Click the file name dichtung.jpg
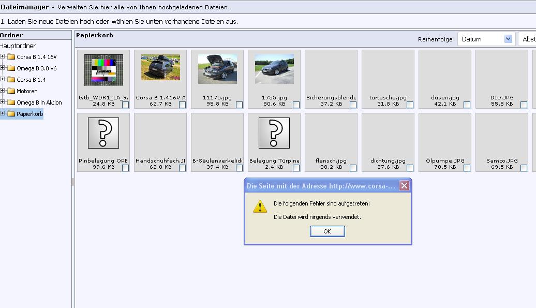 (388, 160)
